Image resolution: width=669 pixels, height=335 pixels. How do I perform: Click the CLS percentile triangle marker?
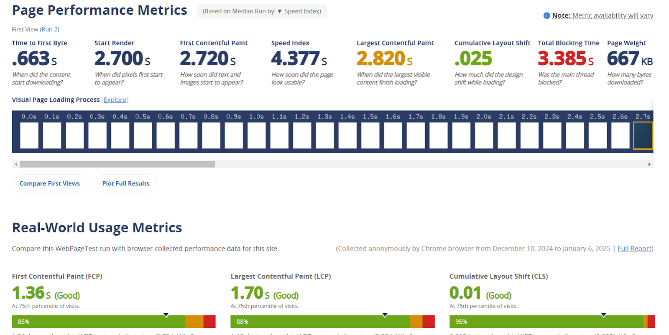tap(603, 315)
